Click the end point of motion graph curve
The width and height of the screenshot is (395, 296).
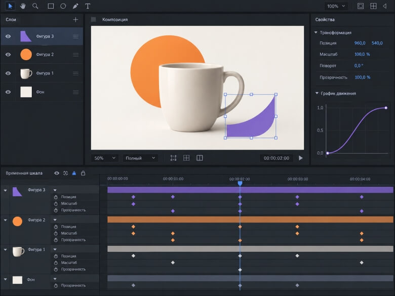(386, 108)
